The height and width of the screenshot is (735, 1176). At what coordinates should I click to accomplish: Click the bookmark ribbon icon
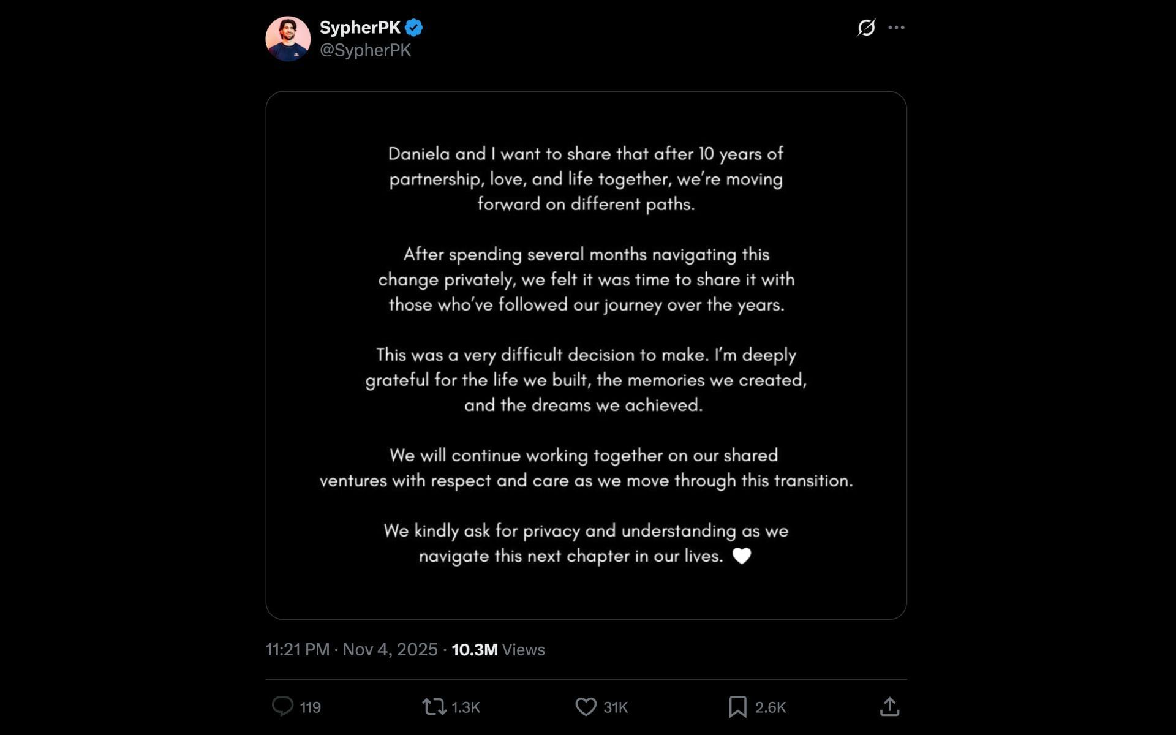coord(738,707)
